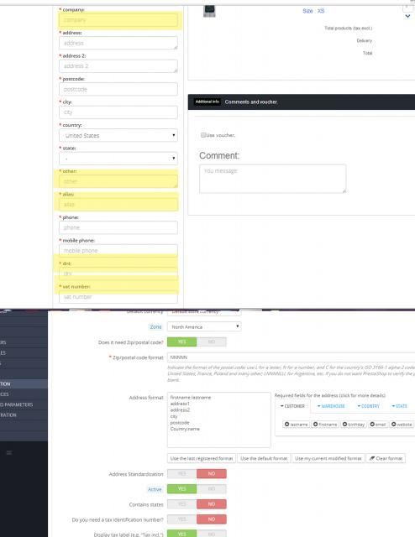Focus the phone input field
Image resolution: width=415 pixels, height=537 pixels.
click(x=118, y=227)
